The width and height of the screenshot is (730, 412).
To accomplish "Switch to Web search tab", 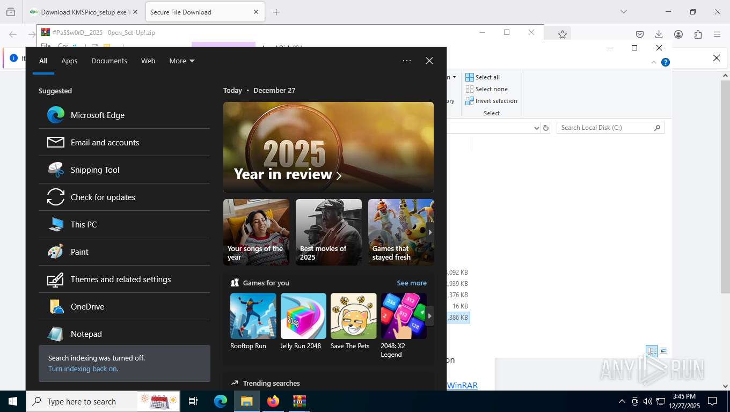I will coord(148,61).
